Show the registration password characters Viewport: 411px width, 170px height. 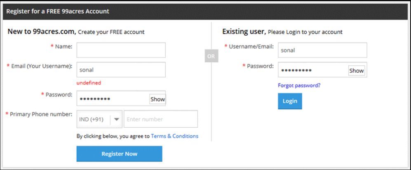[x=157, y=99]
